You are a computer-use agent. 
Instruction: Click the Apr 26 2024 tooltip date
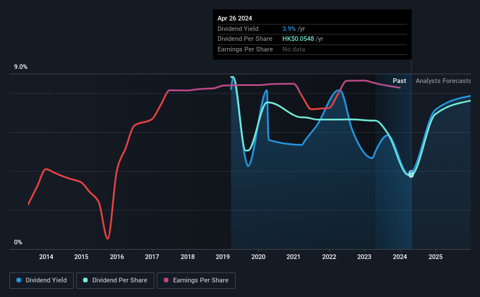pos(235,18)
